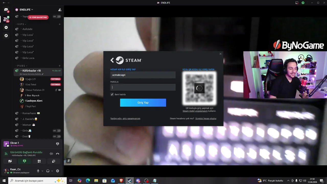Open invite people icon next to ENDLIFE header
This screenshot has width=327, height=184.
[60, 10]
